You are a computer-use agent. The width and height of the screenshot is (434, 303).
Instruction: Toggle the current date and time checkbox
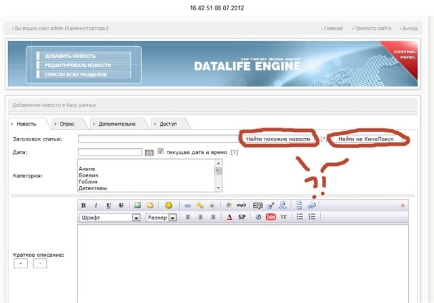[x=161, y=151]
